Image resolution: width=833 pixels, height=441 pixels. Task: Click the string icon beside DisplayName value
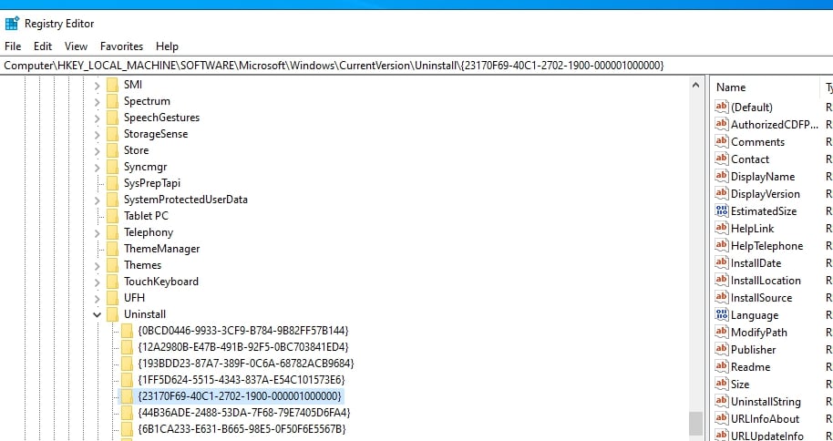(722, 177)
